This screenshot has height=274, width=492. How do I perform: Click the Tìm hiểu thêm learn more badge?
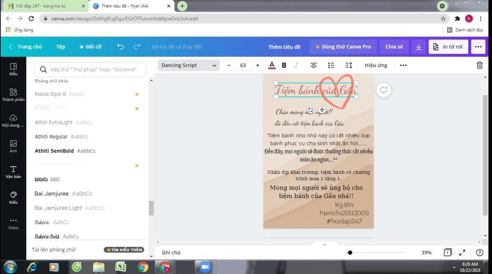click(124, 250)
